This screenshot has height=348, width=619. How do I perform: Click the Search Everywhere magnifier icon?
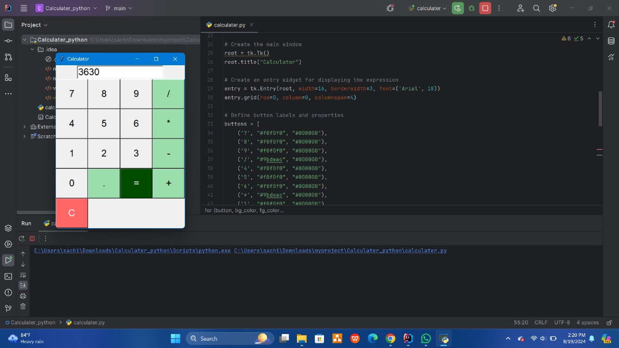[536, 8]
